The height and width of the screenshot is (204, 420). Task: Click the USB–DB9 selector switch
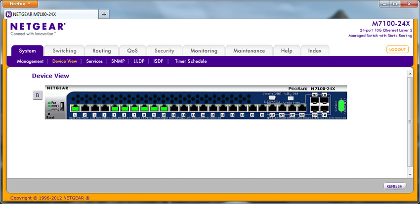tap(291, 98)
